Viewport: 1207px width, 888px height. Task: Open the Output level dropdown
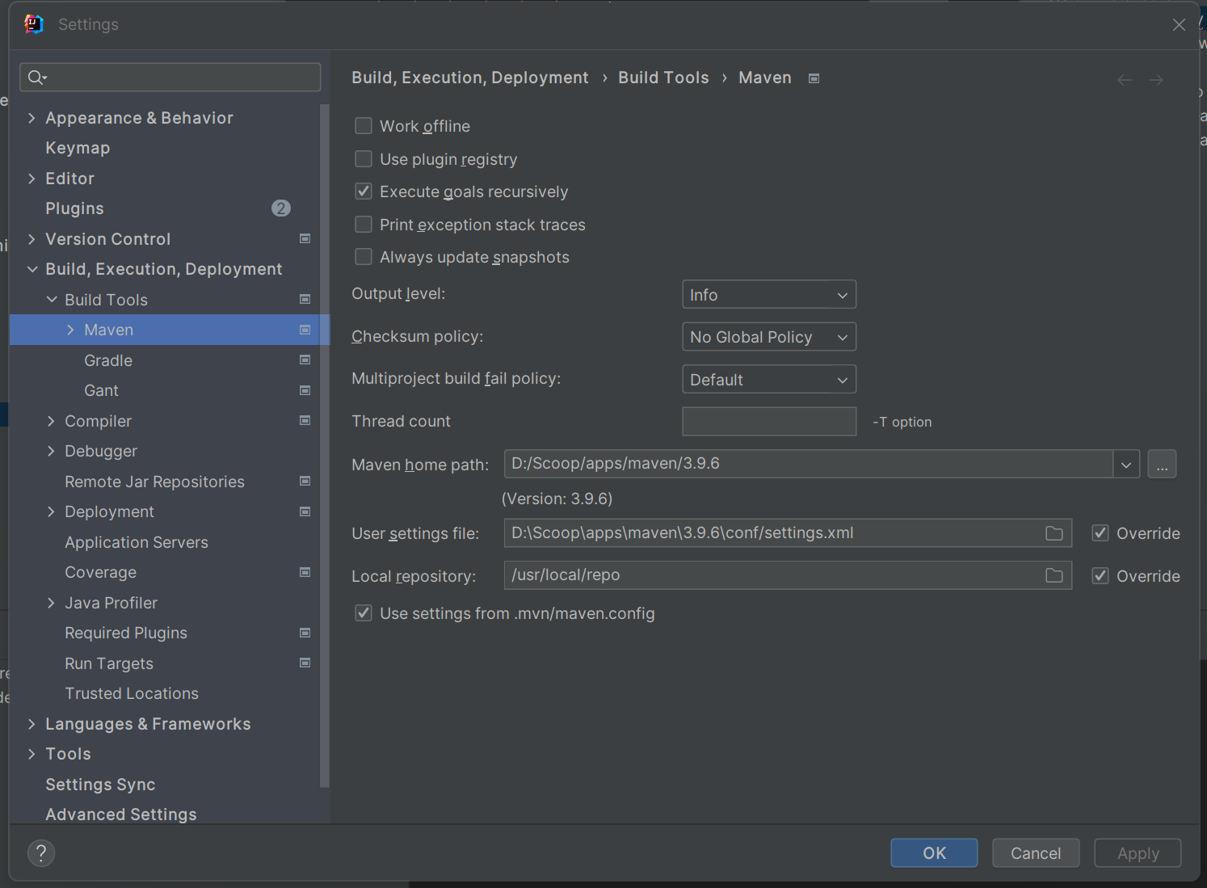click(x=768, y=295)
